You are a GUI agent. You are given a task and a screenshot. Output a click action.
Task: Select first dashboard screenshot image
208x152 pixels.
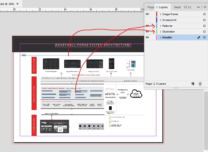point(51,64)
